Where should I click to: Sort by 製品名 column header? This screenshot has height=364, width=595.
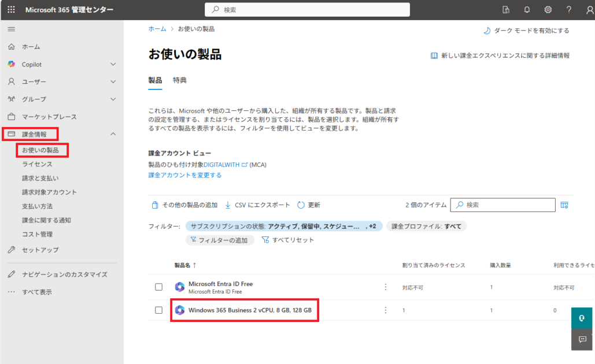point(185,265)
